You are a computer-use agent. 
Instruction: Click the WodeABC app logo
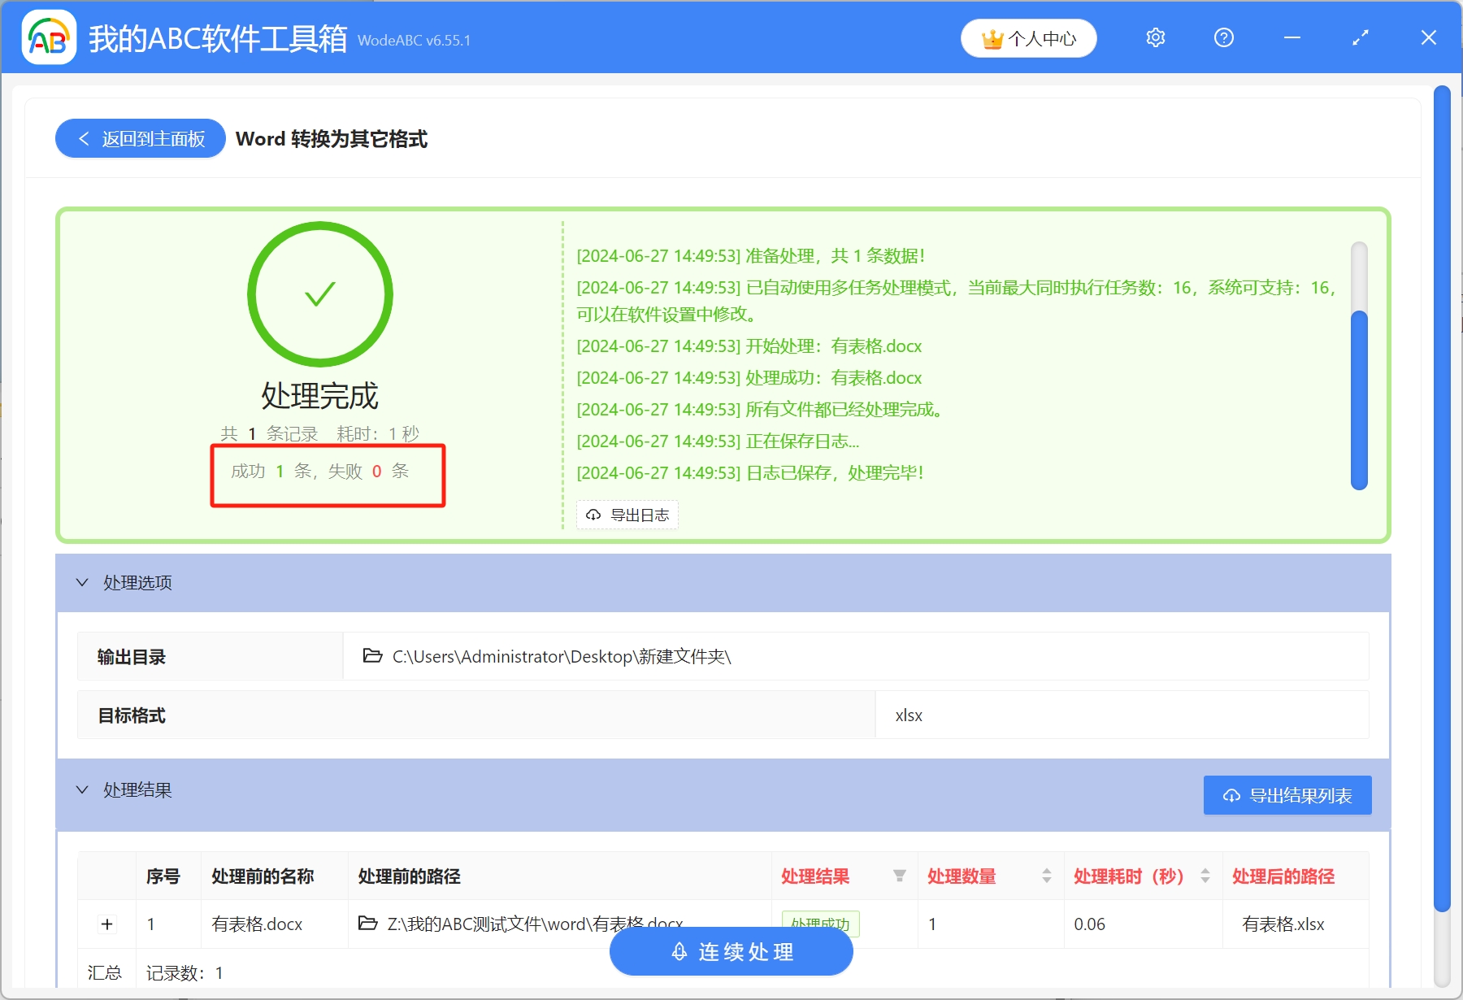point(49,37)
